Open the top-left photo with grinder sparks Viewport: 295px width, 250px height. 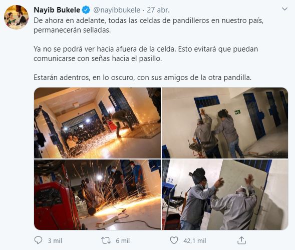[98, 123]
